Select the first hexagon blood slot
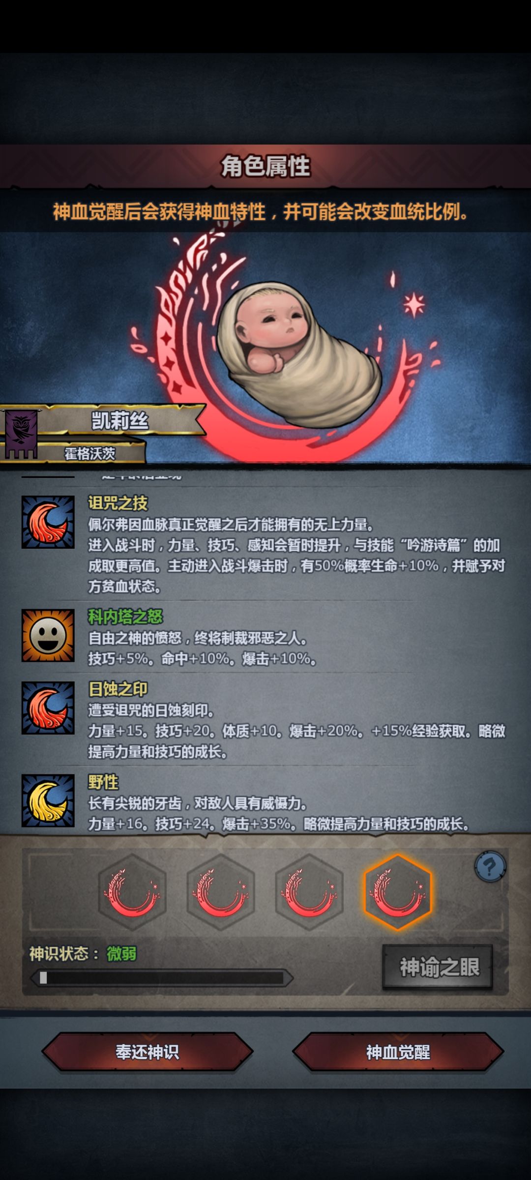 point(132,891)
